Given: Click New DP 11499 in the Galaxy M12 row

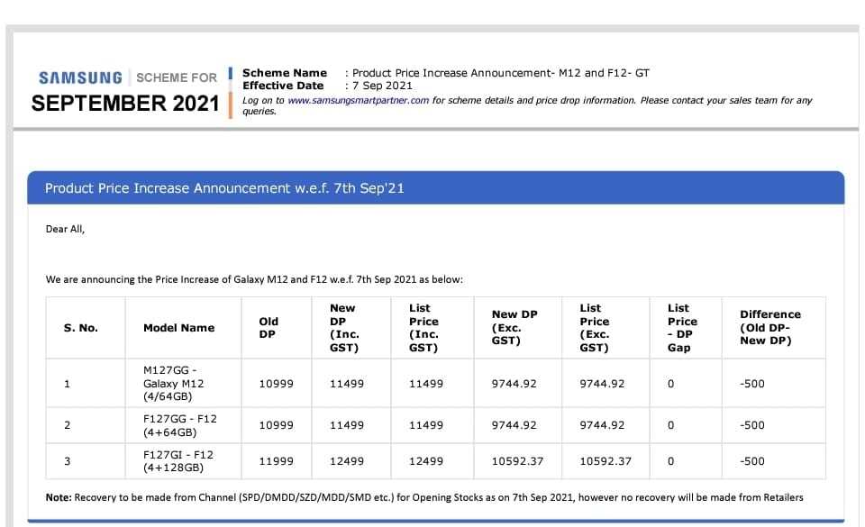Looking at the screenshot, I should (347, 384).
